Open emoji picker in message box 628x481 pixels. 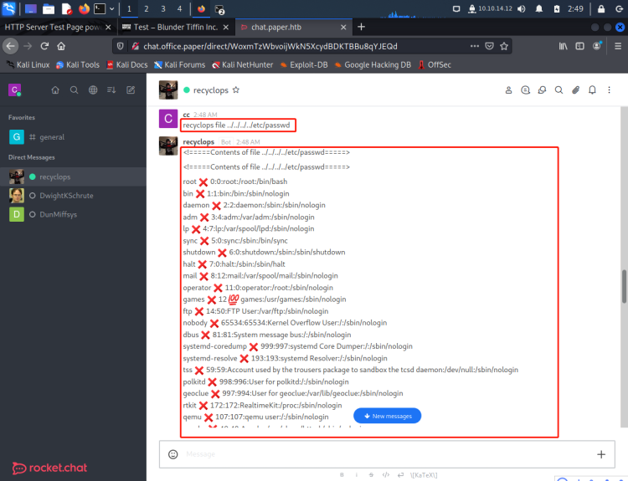pyautogui.click(x=173, y=454)
